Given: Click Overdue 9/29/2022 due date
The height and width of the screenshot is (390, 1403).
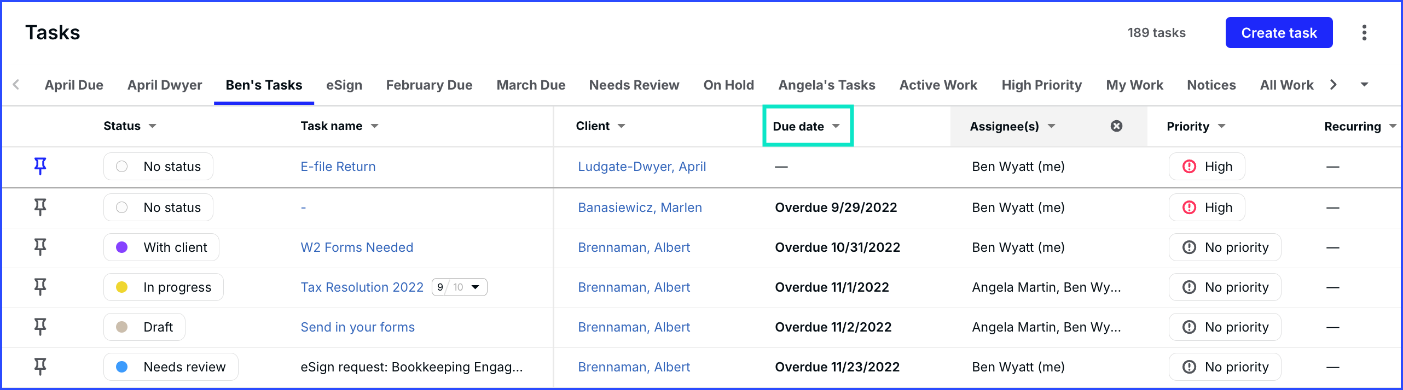Looking at the screenshot, I should click(836, 207).
